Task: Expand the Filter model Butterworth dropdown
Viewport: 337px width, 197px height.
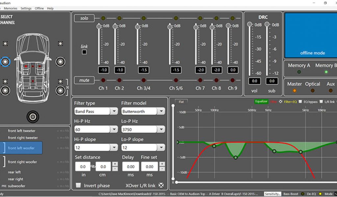Action: (x=161, y=111)
